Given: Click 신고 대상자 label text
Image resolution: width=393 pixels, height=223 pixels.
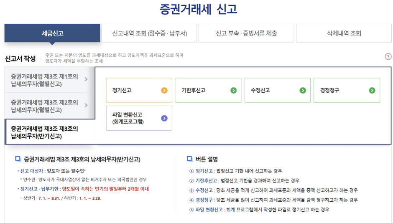Looking at the screenshot, I should 32,171.
